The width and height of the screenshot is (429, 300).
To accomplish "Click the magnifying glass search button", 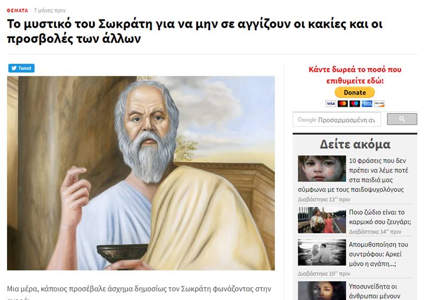I will [x=402, y=119].
